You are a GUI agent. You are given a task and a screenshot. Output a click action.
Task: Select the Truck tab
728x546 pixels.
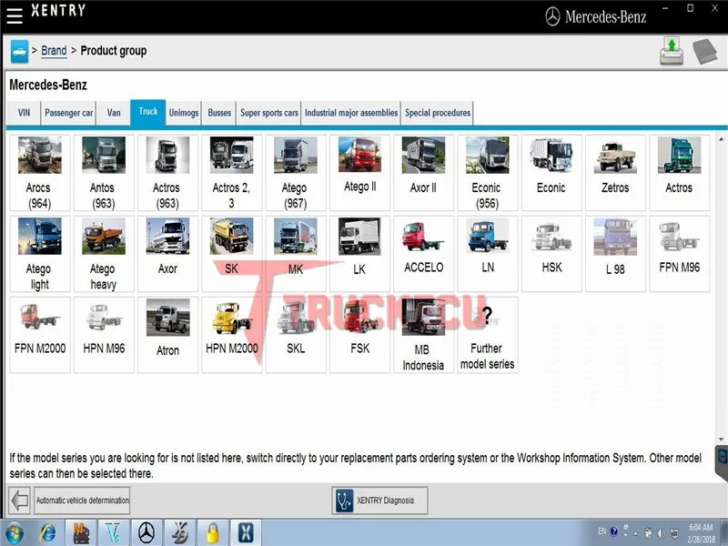coord(148,111)
